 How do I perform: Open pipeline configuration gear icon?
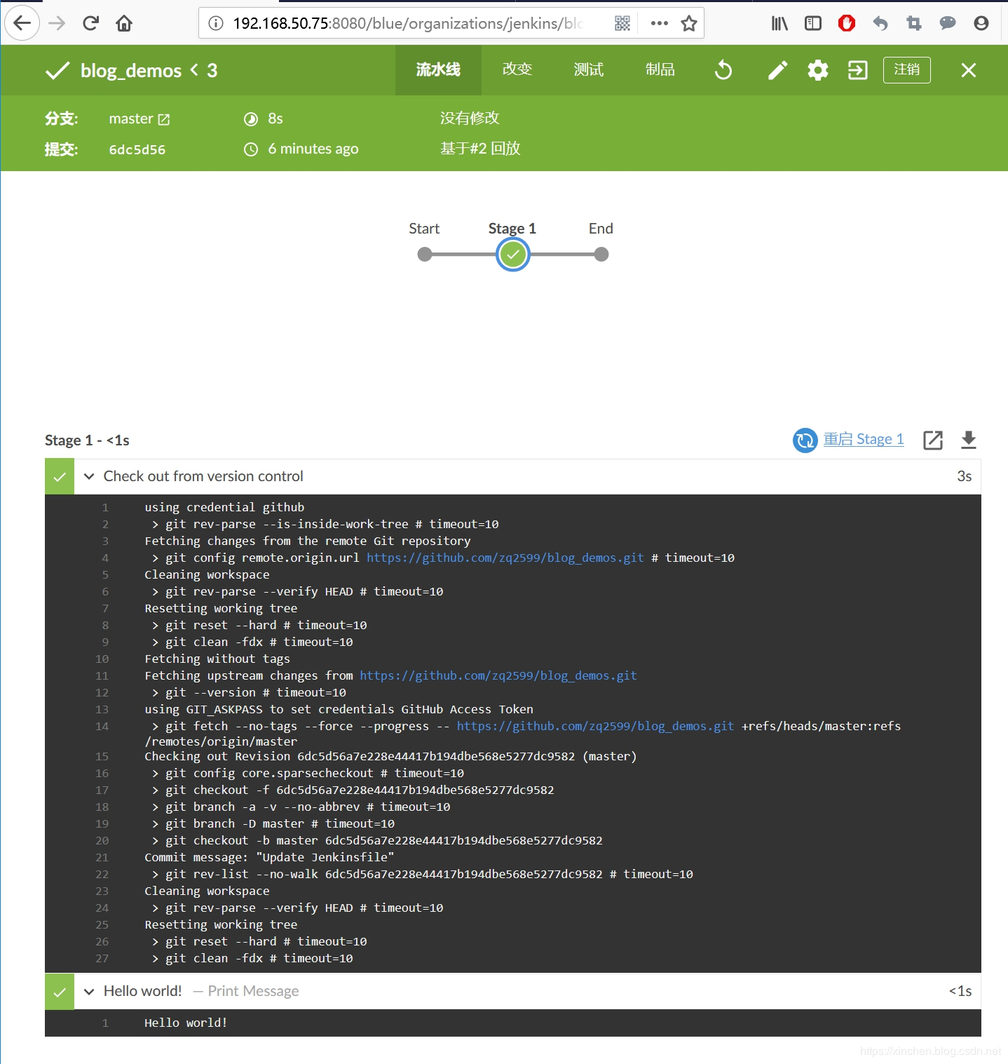817,70
